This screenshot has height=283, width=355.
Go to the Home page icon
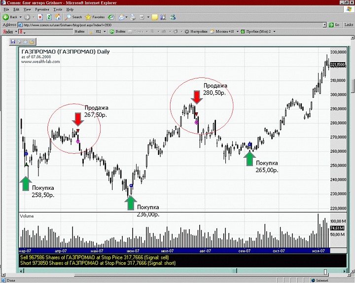tap(58, 17)
